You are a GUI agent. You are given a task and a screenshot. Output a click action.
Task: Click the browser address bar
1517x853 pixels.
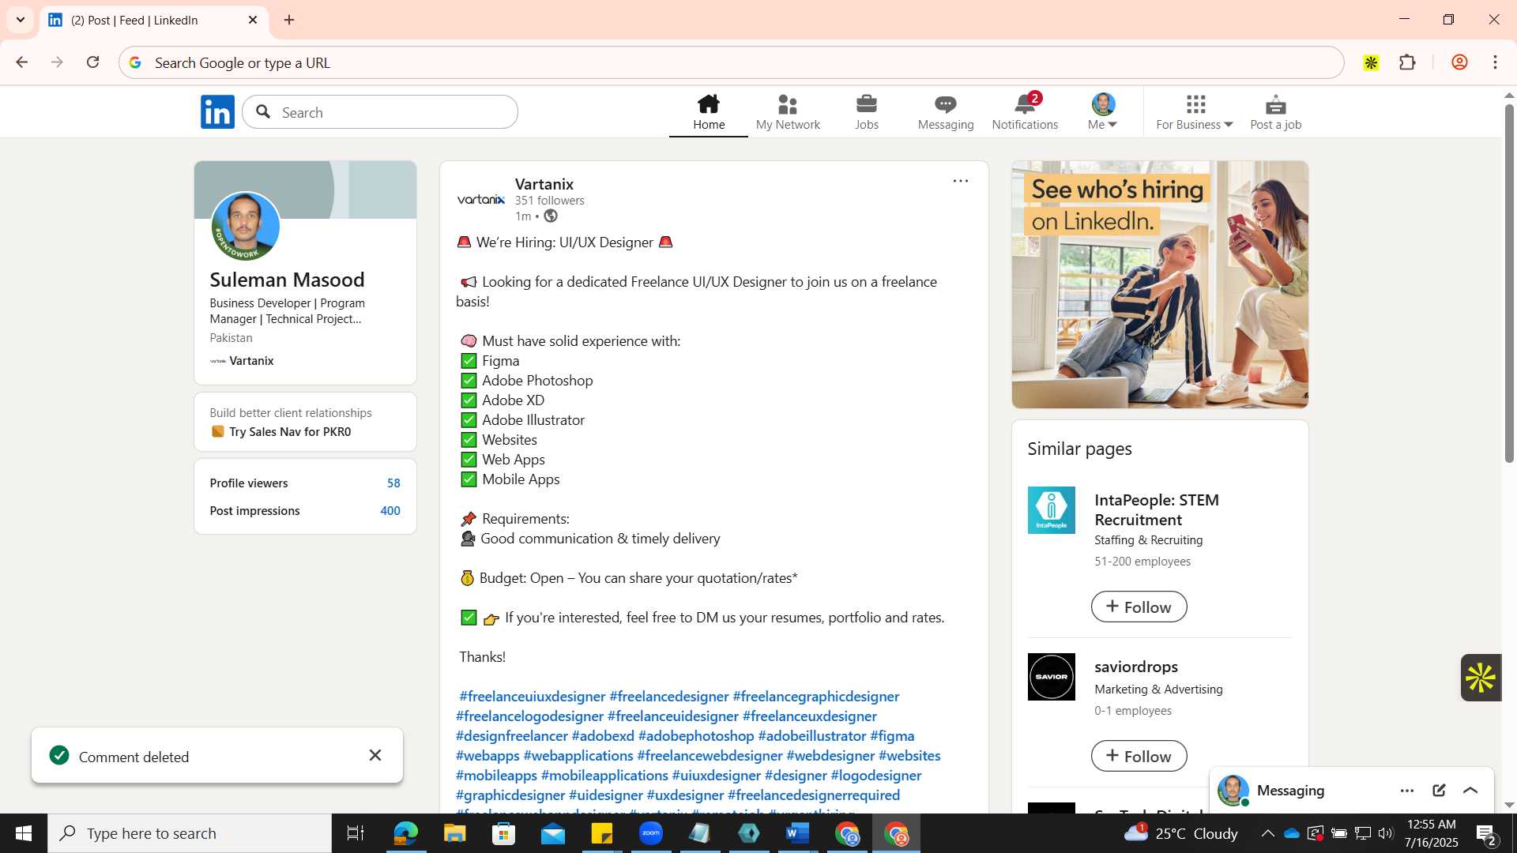coord(731,62)
